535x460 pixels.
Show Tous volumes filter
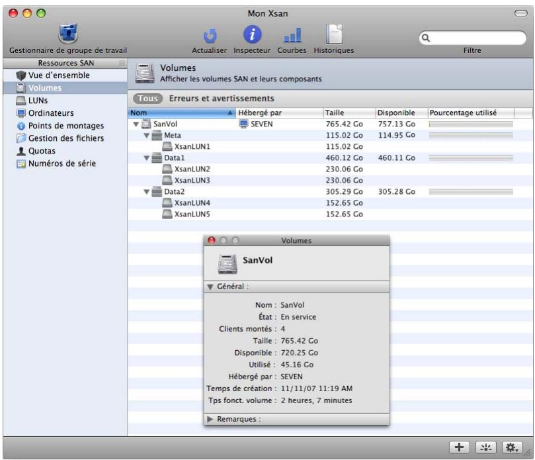tap(147, 99)
